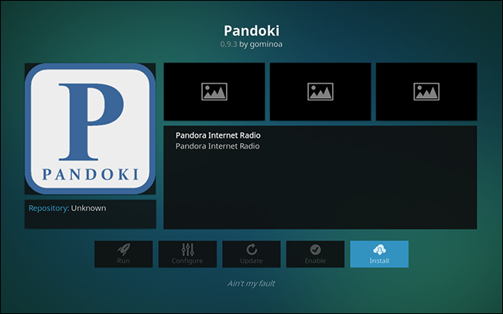
Task: Open the first screenshot placeholder thumbnail
Action: (x=214, y=92)
